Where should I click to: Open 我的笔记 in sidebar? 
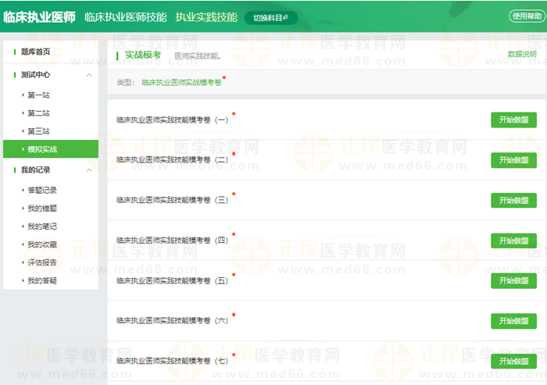[x=42, y=226]
